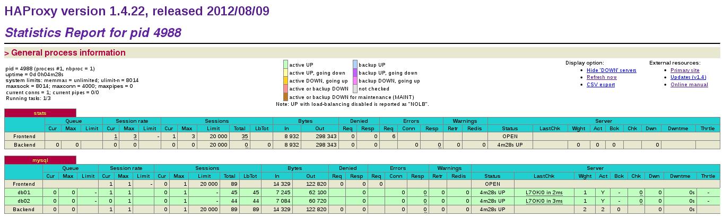723x217 pixels.
Task: Click the 'system limits: memmax = unlimited' line
Action: [x=72, y=80]
